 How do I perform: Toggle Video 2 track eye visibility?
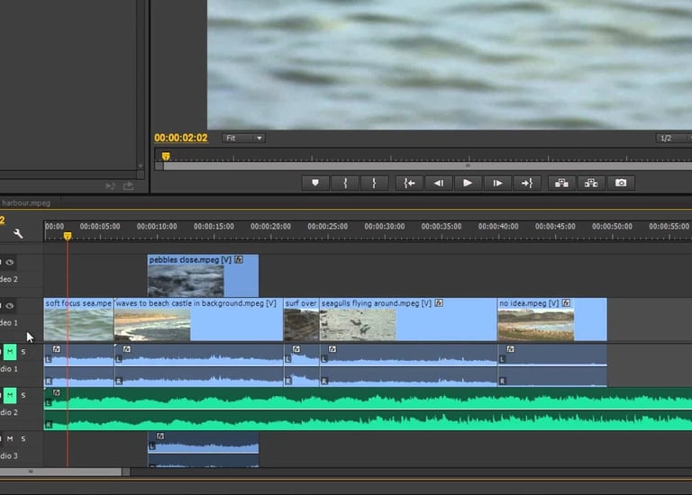[x=10, y=263]
